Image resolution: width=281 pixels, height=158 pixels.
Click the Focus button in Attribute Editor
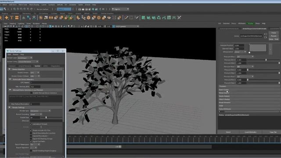274,33
